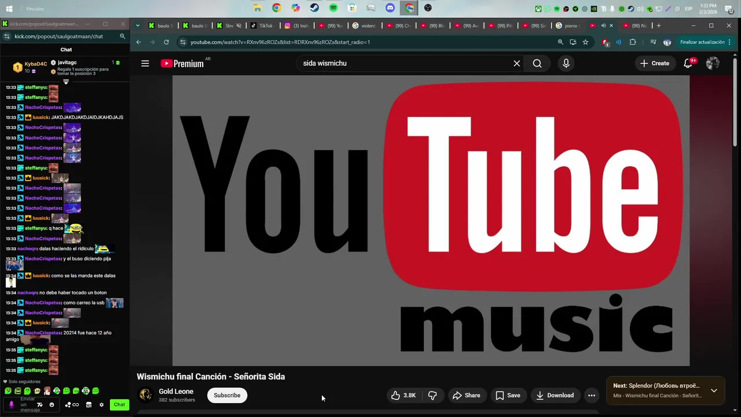Search in Kick popout address bar magnifier
This screenshot has width=741, height=417.
(122, 36)
